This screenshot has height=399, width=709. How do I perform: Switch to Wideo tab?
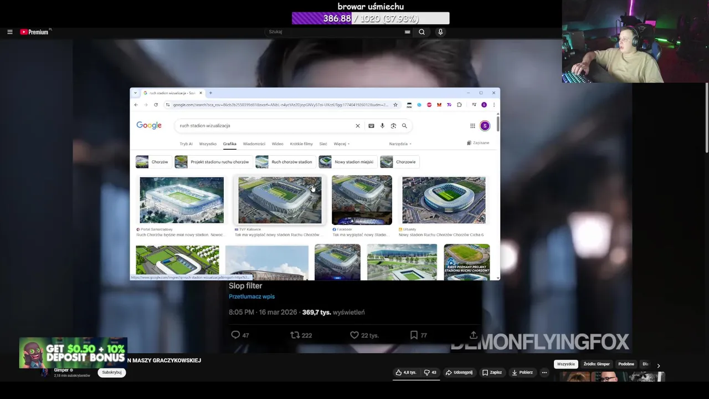pos(278,144)
